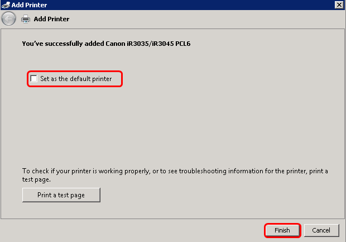Click the "Set as the default printer" label
346x242 pixels.
[76, 79]
